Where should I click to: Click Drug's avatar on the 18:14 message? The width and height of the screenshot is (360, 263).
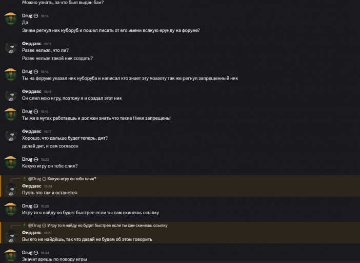coord(11,21)
